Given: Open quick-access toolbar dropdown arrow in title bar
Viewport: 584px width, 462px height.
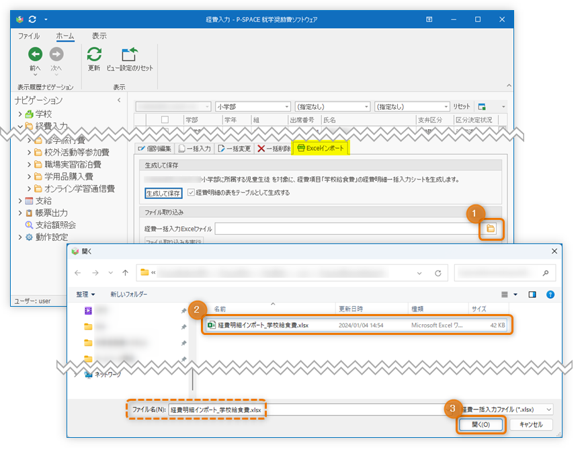Looking at the screenshot, I should (46, 20).
